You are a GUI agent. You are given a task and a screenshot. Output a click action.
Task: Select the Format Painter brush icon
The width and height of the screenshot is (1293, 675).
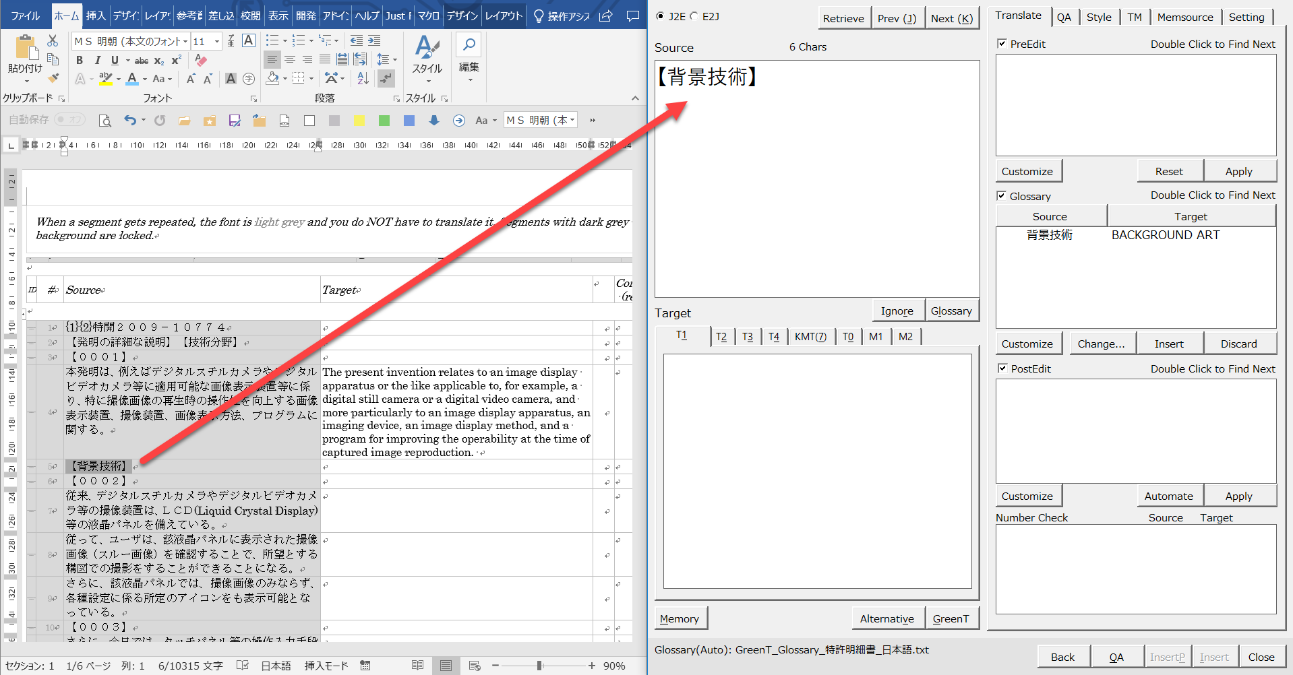pyautogui.click(x=53, y=78)
